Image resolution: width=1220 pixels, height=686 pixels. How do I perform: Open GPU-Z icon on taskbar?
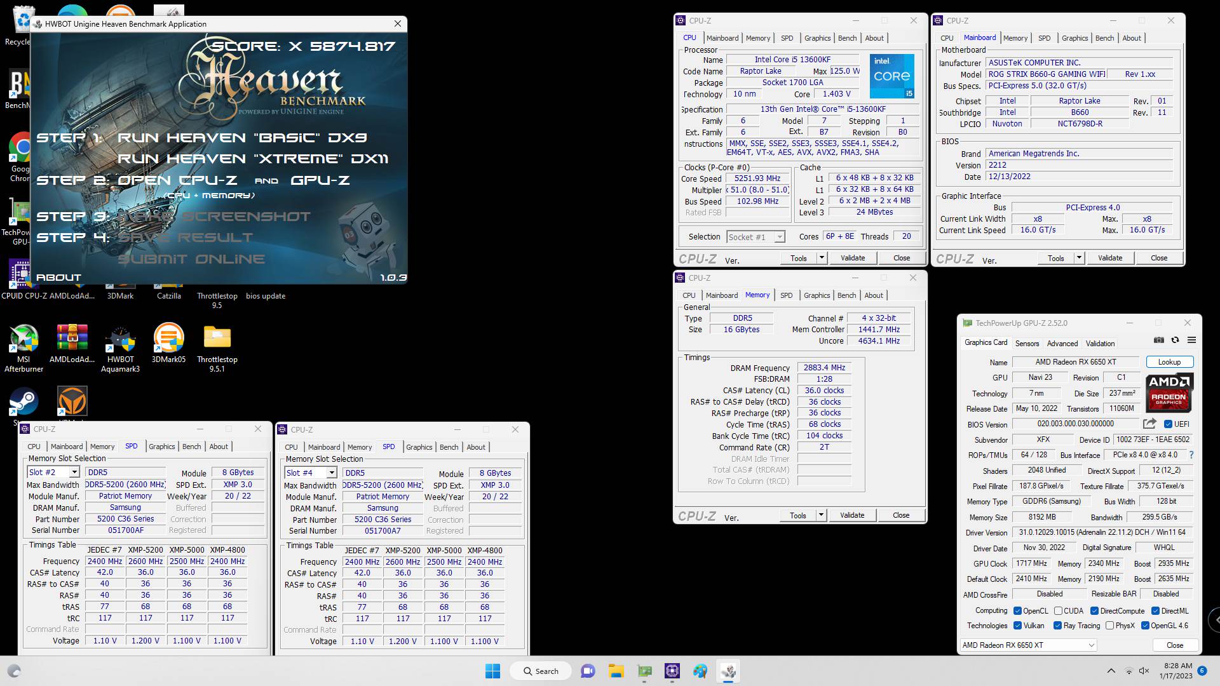(x=644, y=671)
